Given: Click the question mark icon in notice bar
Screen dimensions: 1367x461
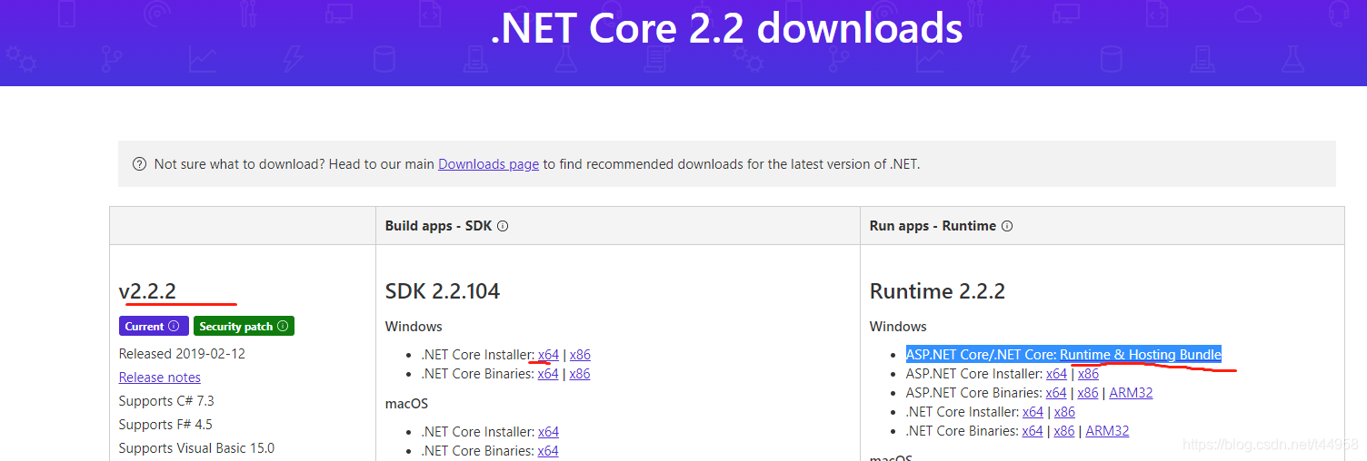Looking at the screenshot, I should coord(139,164).
